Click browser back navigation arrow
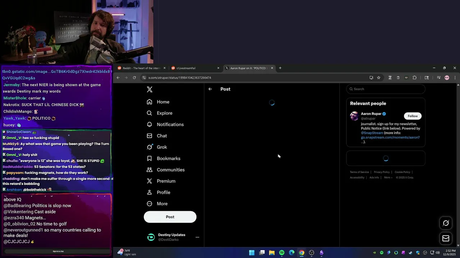 click(118, 77)
